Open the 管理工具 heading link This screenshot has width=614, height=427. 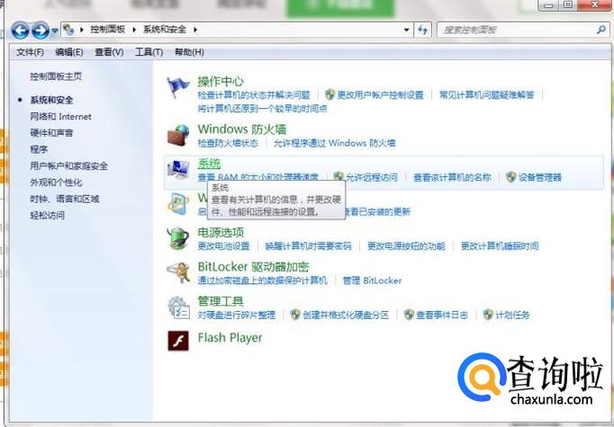pyautogui.click(x=221, y=301)
